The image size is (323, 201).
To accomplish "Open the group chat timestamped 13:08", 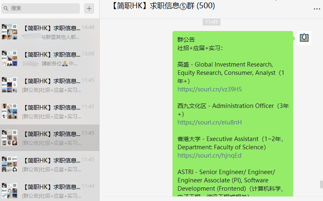I will pyautogui.click(x=50, y=58).
